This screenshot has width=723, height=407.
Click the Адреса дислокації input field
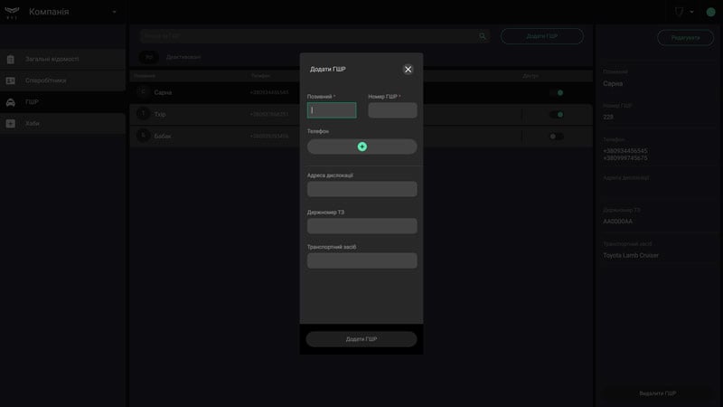point(362,189)
